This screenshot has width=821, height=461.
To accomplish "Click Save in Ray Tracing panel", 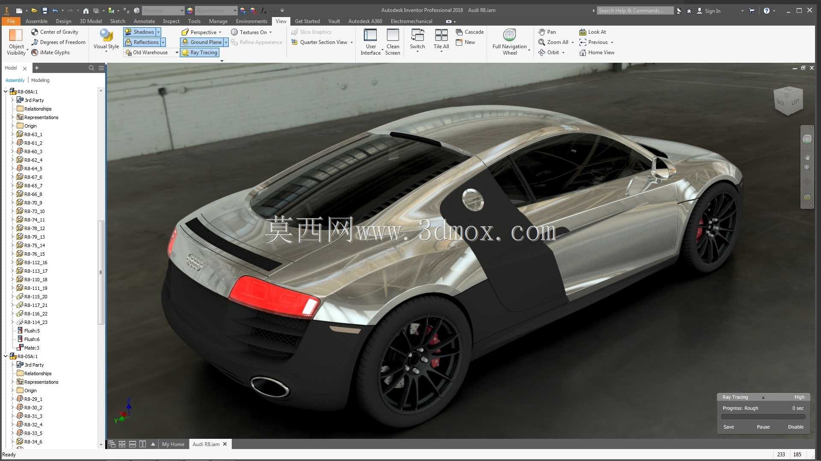I will [x=729, y=427].
